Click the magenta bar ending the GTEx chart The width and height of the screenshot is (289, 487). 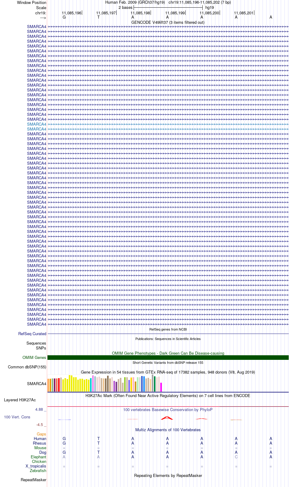pyautogui.click(x=161, y=387)
